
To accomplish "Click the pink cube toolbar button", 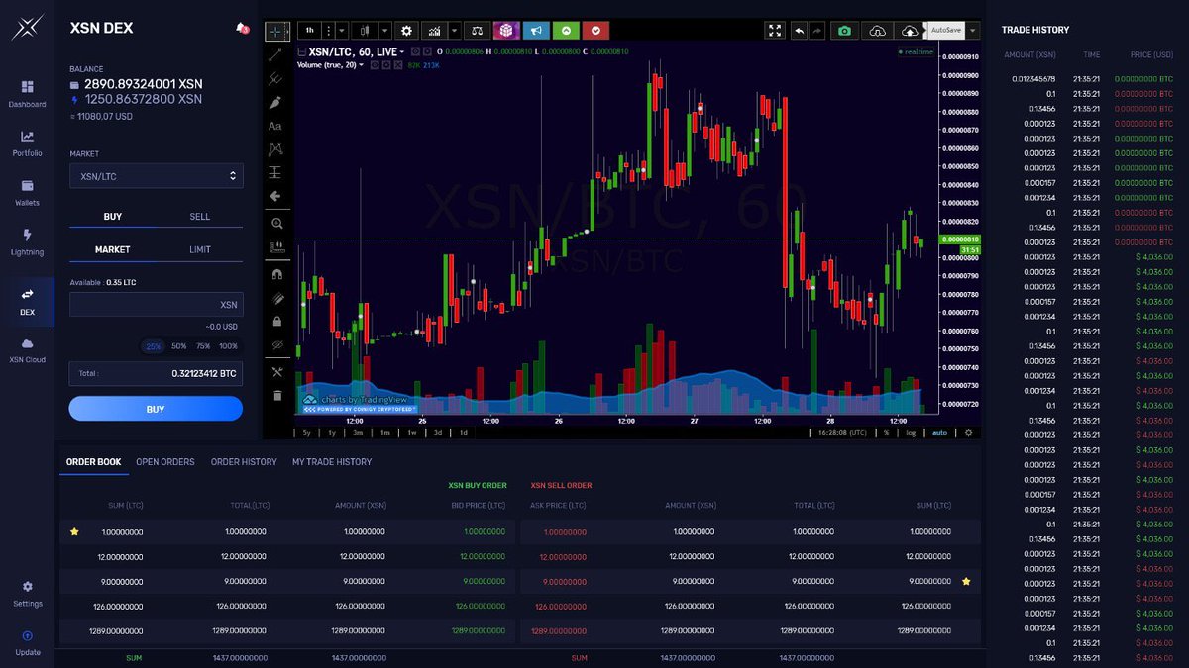I will click(x=507, y=31).
